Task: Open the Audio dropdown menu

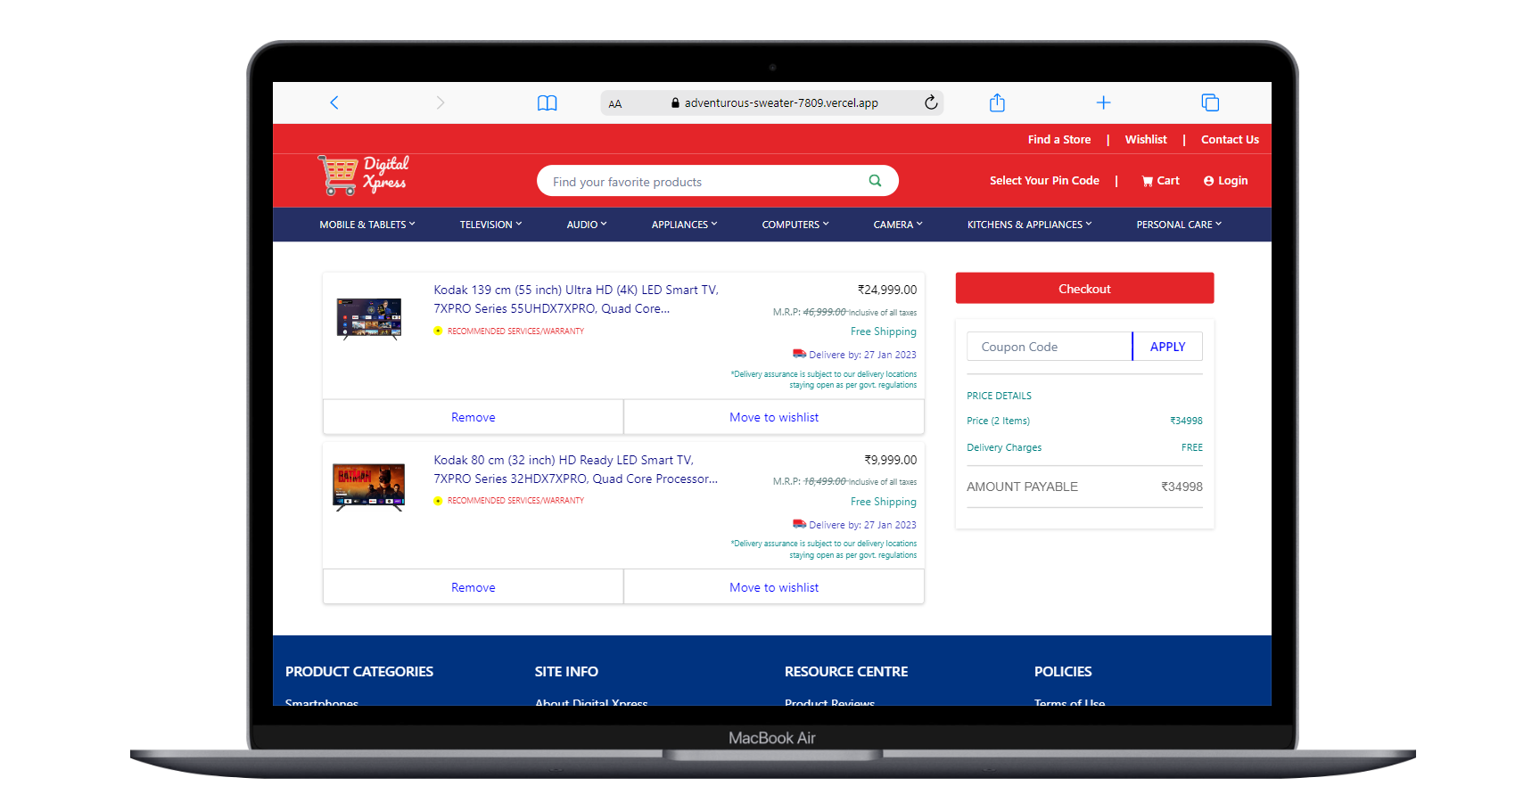Action: click(x=587, y=225)
